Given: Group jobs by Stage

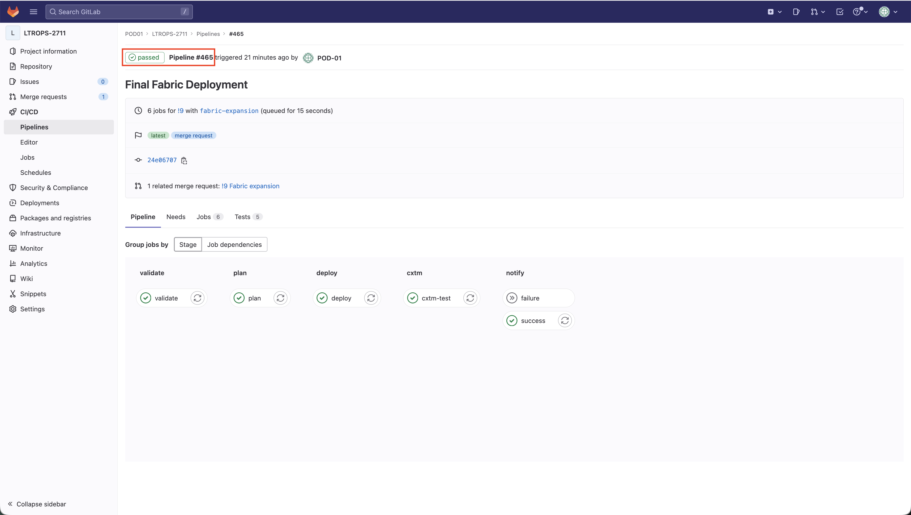Looking at the screenshot, I should click(188, 245).
